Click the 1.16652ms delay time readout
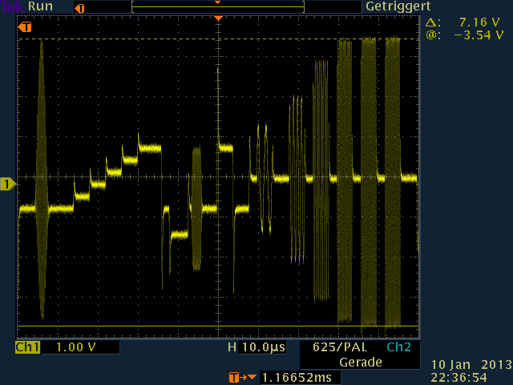513x385 pixels. pyautogui.click(x=285, y=376)
